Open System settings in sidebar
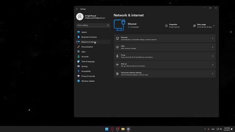This screenshot has height=132, width=235. tap(93, 32)
